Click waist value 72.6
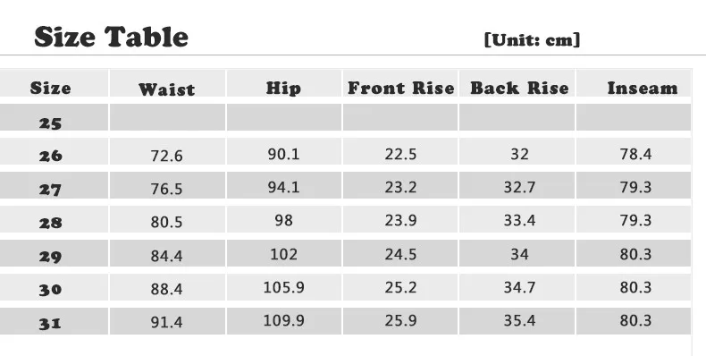The width and height of the screenshot is (706, 356). (166, 156)
